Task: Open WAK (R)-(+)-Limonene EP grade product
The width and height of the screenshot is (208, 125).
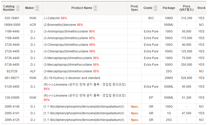Action: coord(85,98)
